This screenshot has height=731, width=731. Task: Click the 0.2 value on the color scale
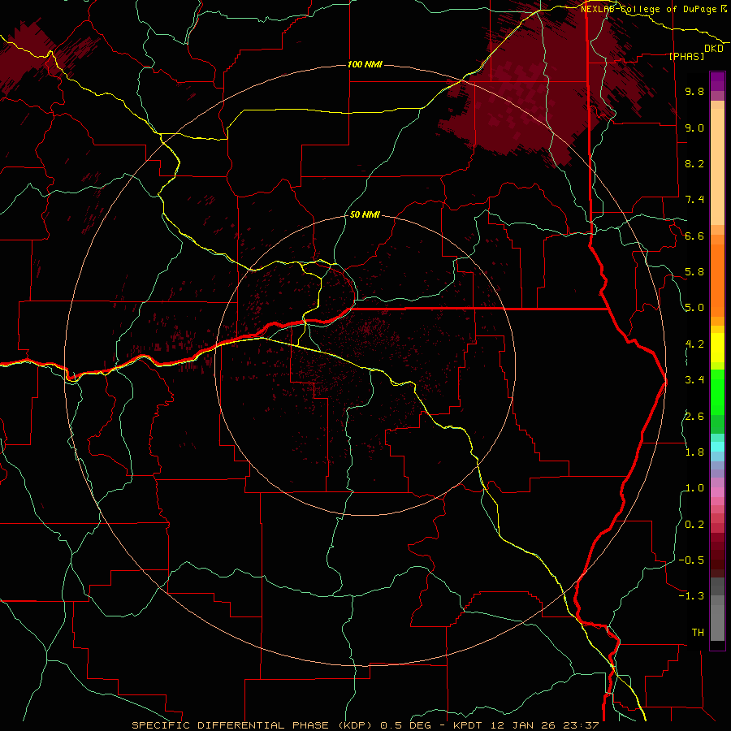[x=694, y=525]
